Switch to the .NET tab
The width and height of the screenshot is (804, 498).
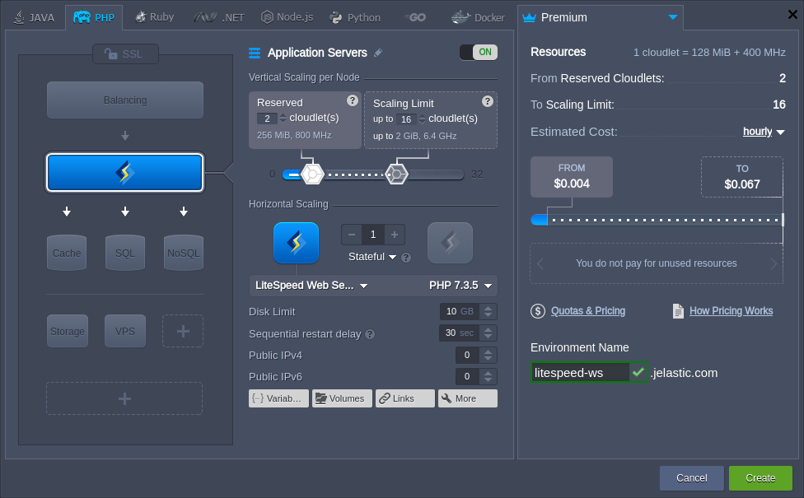pyautogui.click(x=219, y=17)
